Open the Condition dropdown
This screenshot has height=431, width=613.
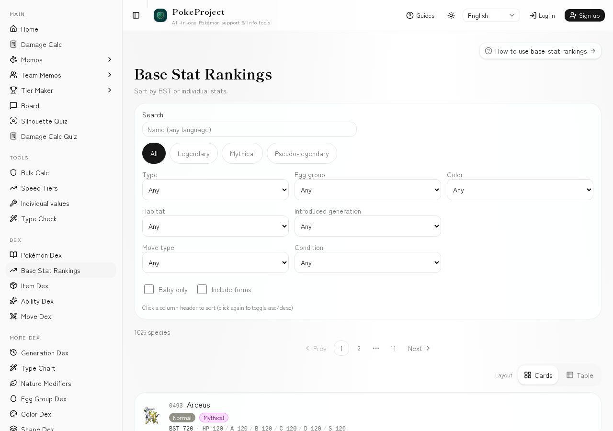click(x=368, y=262)
